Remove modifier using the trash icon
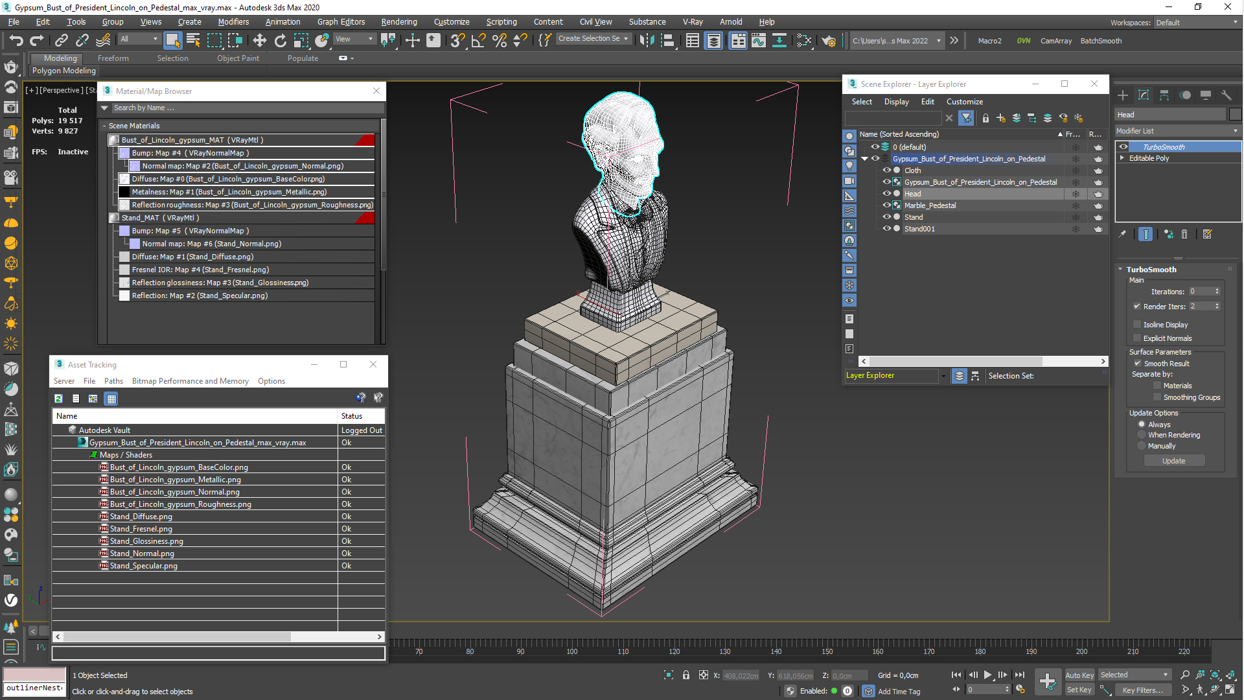The image size is (1244, 700). click(x=1184, y=235)
